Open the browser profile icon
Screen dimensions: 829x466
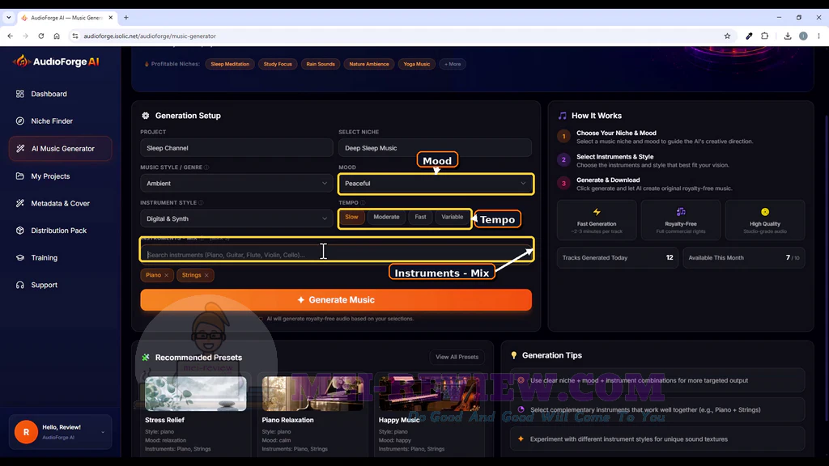(x=803, y=36)
